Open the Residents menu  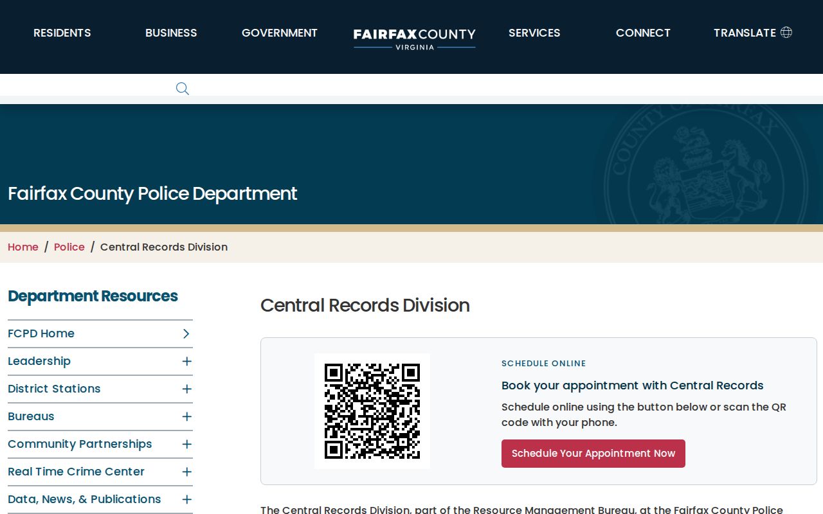62,33
